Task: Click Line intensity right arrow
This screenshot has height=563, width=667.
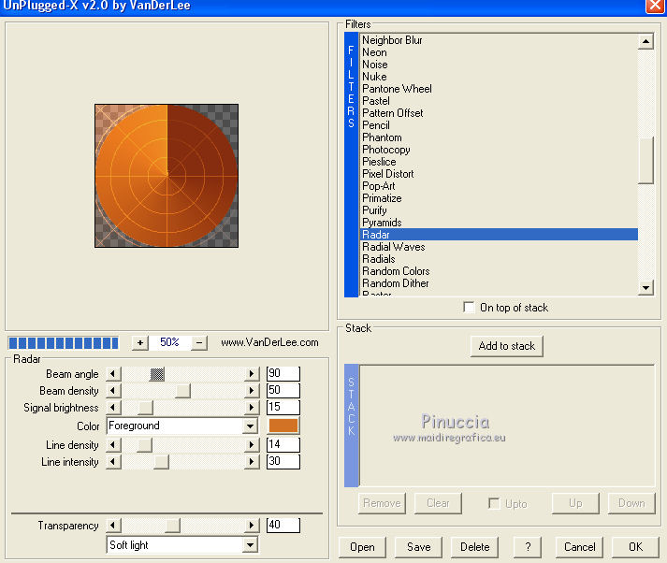Action: pos(252,462)
